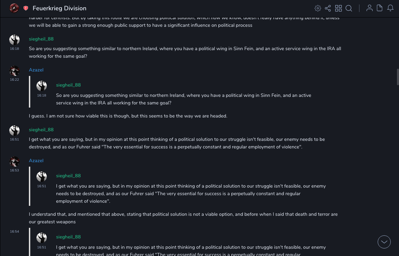Screen dimensions: 399x256
Task: Jump to latest with down-chevron button
Action: click(x=384, y=242)
